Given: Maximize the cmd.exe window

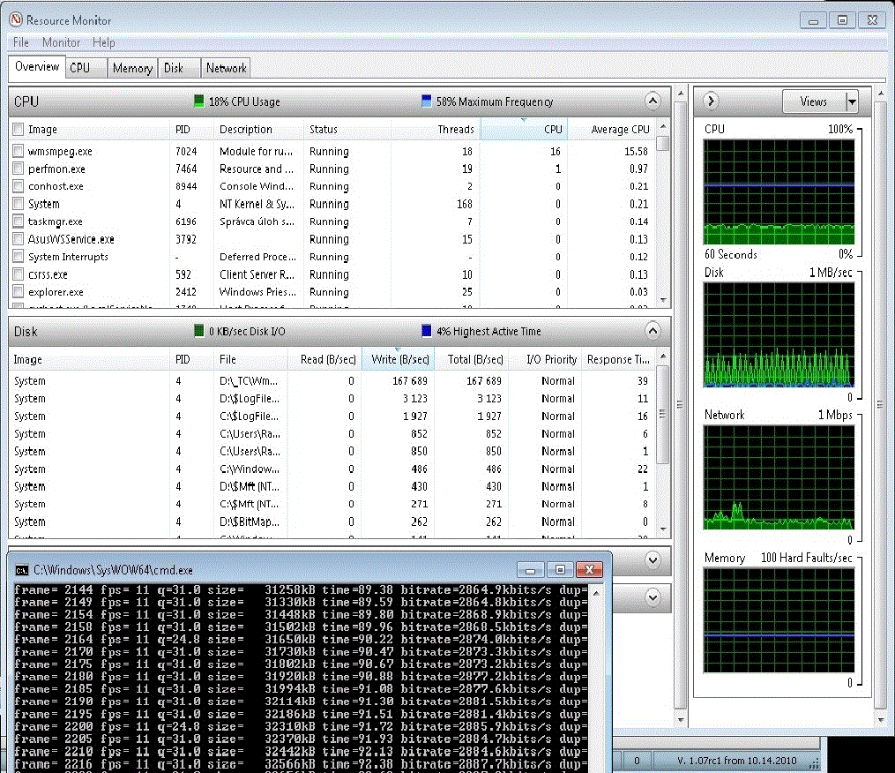Looking at the screenshot, I should click(x=560, y=570).
